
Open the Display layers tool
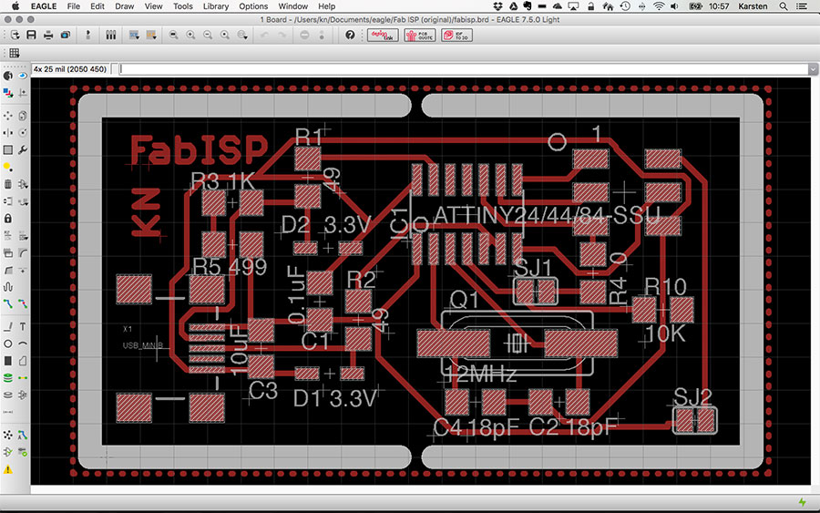[8, 93]
